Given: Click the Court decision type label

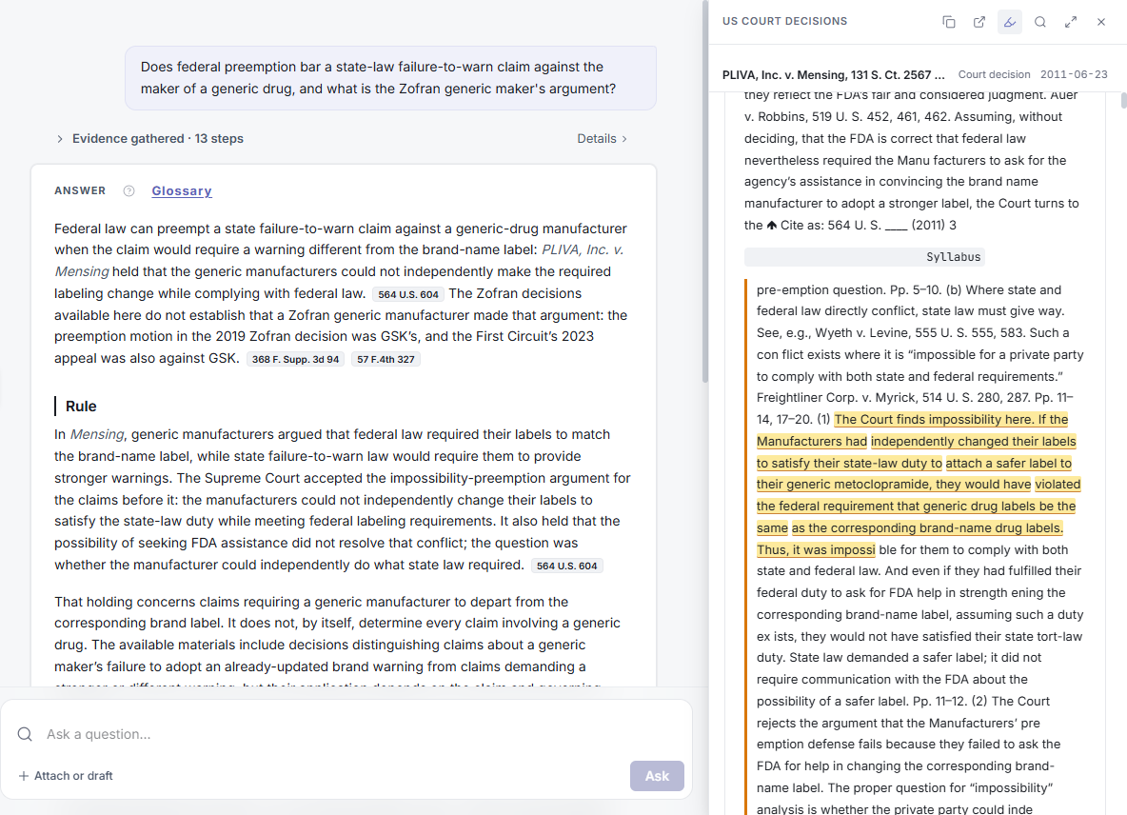Looking at the screenshot, I should coord(994,75).
